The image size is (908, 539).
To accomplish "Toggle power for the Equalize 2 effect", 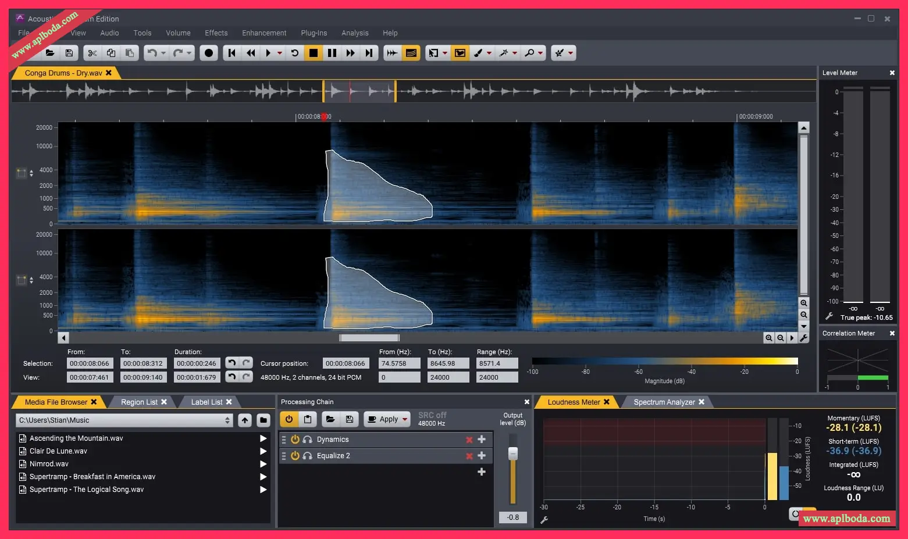I will coord(295,456).
